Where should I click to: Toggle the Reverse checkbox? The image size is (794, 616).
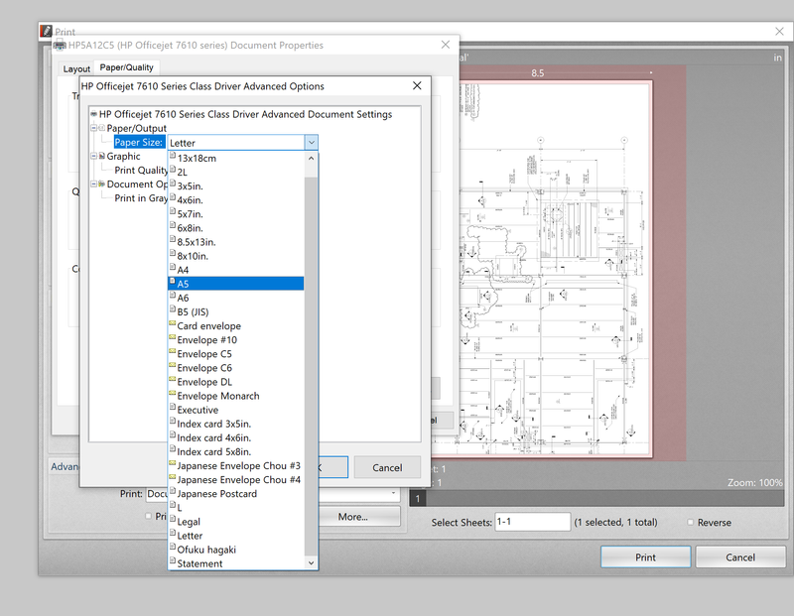(x=691, y=523)
